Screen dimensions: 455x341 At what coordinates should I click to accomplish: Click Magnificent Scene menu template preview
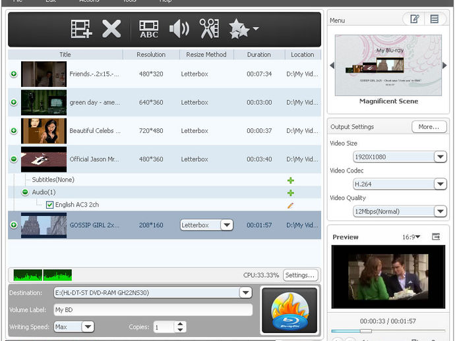tap(388, 65)
